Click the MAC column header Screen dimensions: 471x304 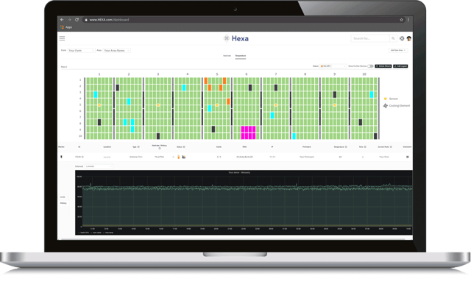244,147
